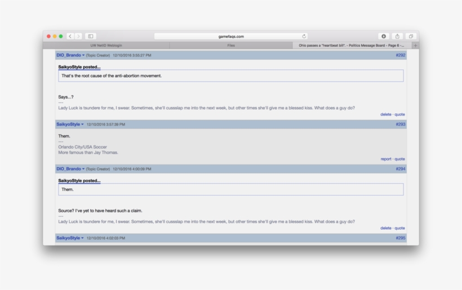The image size is (462, 290).
Task: Show all tabs overview
Action: 411,36
